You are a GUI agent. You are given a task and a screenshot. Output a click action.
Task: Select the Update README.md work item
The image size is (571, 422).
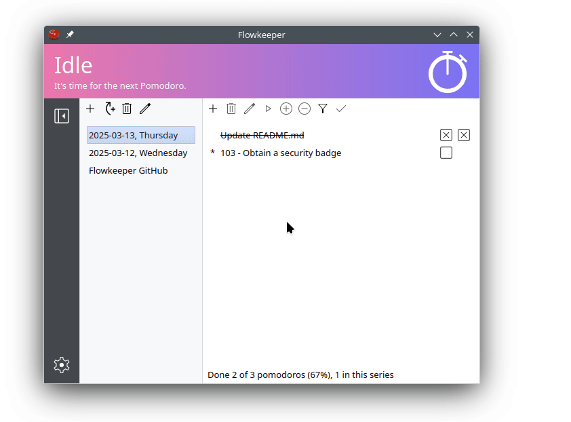point(262,135)
